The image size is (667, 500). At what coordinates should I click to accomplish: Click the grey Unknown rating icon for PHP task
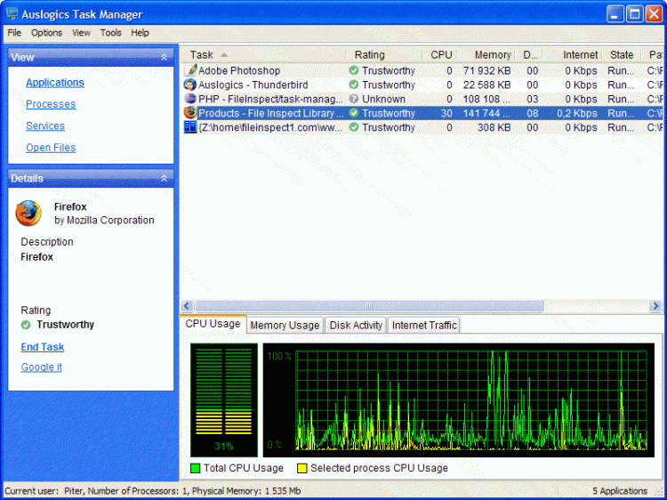point(353,99)
